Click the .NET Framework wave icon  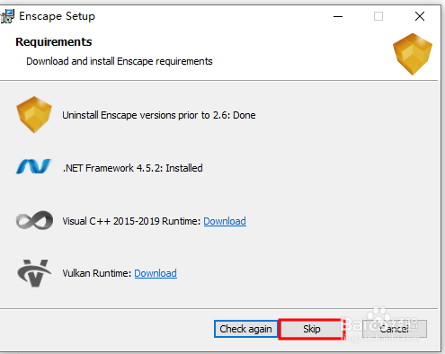33,166
